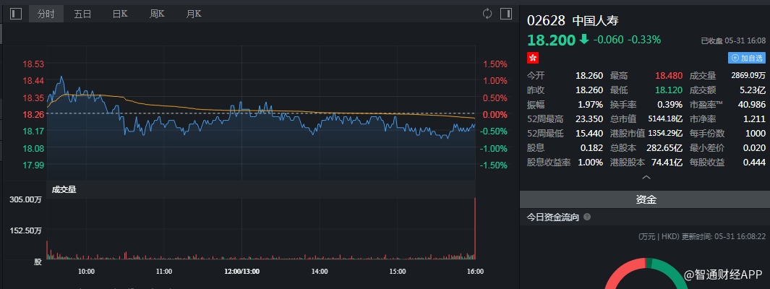Image resolution: width=770 pixels, height=289 pixels.
Task: Click the info dot beside 今日资金流向
Action: coord(587,217)
